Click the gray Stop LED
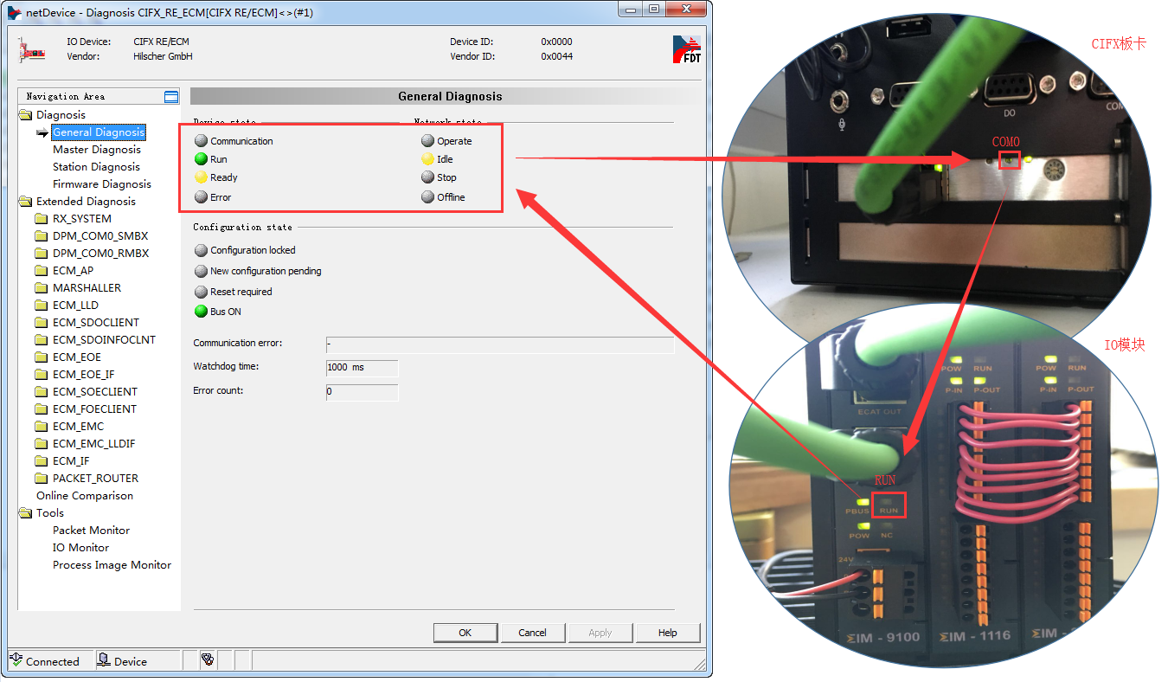 pyautogui.click(x=427, y=177)
